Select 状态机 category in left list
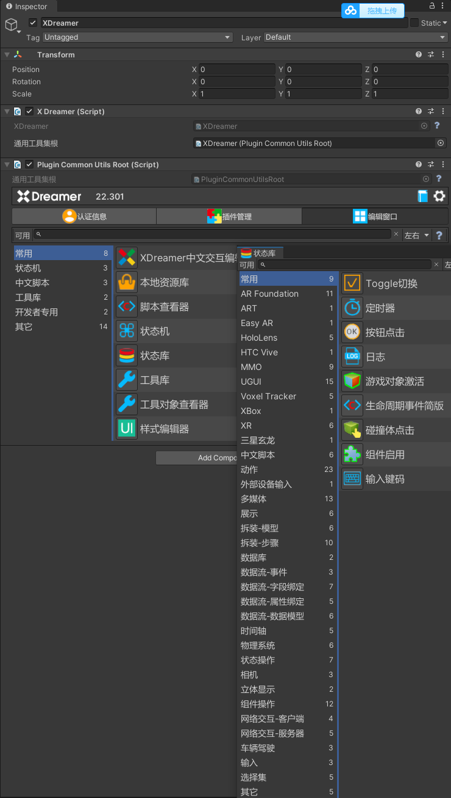This screenshot has height=798, width=451. tap(62, 268)
